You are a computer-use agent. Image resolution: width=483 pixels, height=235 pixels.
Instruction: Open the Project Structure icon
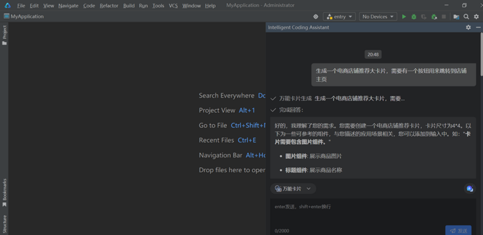tap(456, 17)
